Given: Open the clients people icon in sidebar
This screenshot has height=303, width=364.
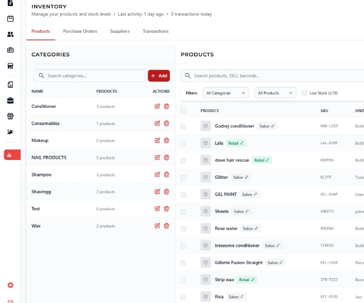Looking at the screenshot, I should click(x=10, y=35).
